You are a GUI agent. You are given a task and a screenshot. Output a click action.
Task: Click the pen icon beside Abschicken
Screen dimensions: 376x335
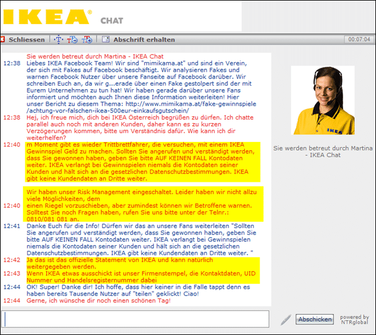286,320
